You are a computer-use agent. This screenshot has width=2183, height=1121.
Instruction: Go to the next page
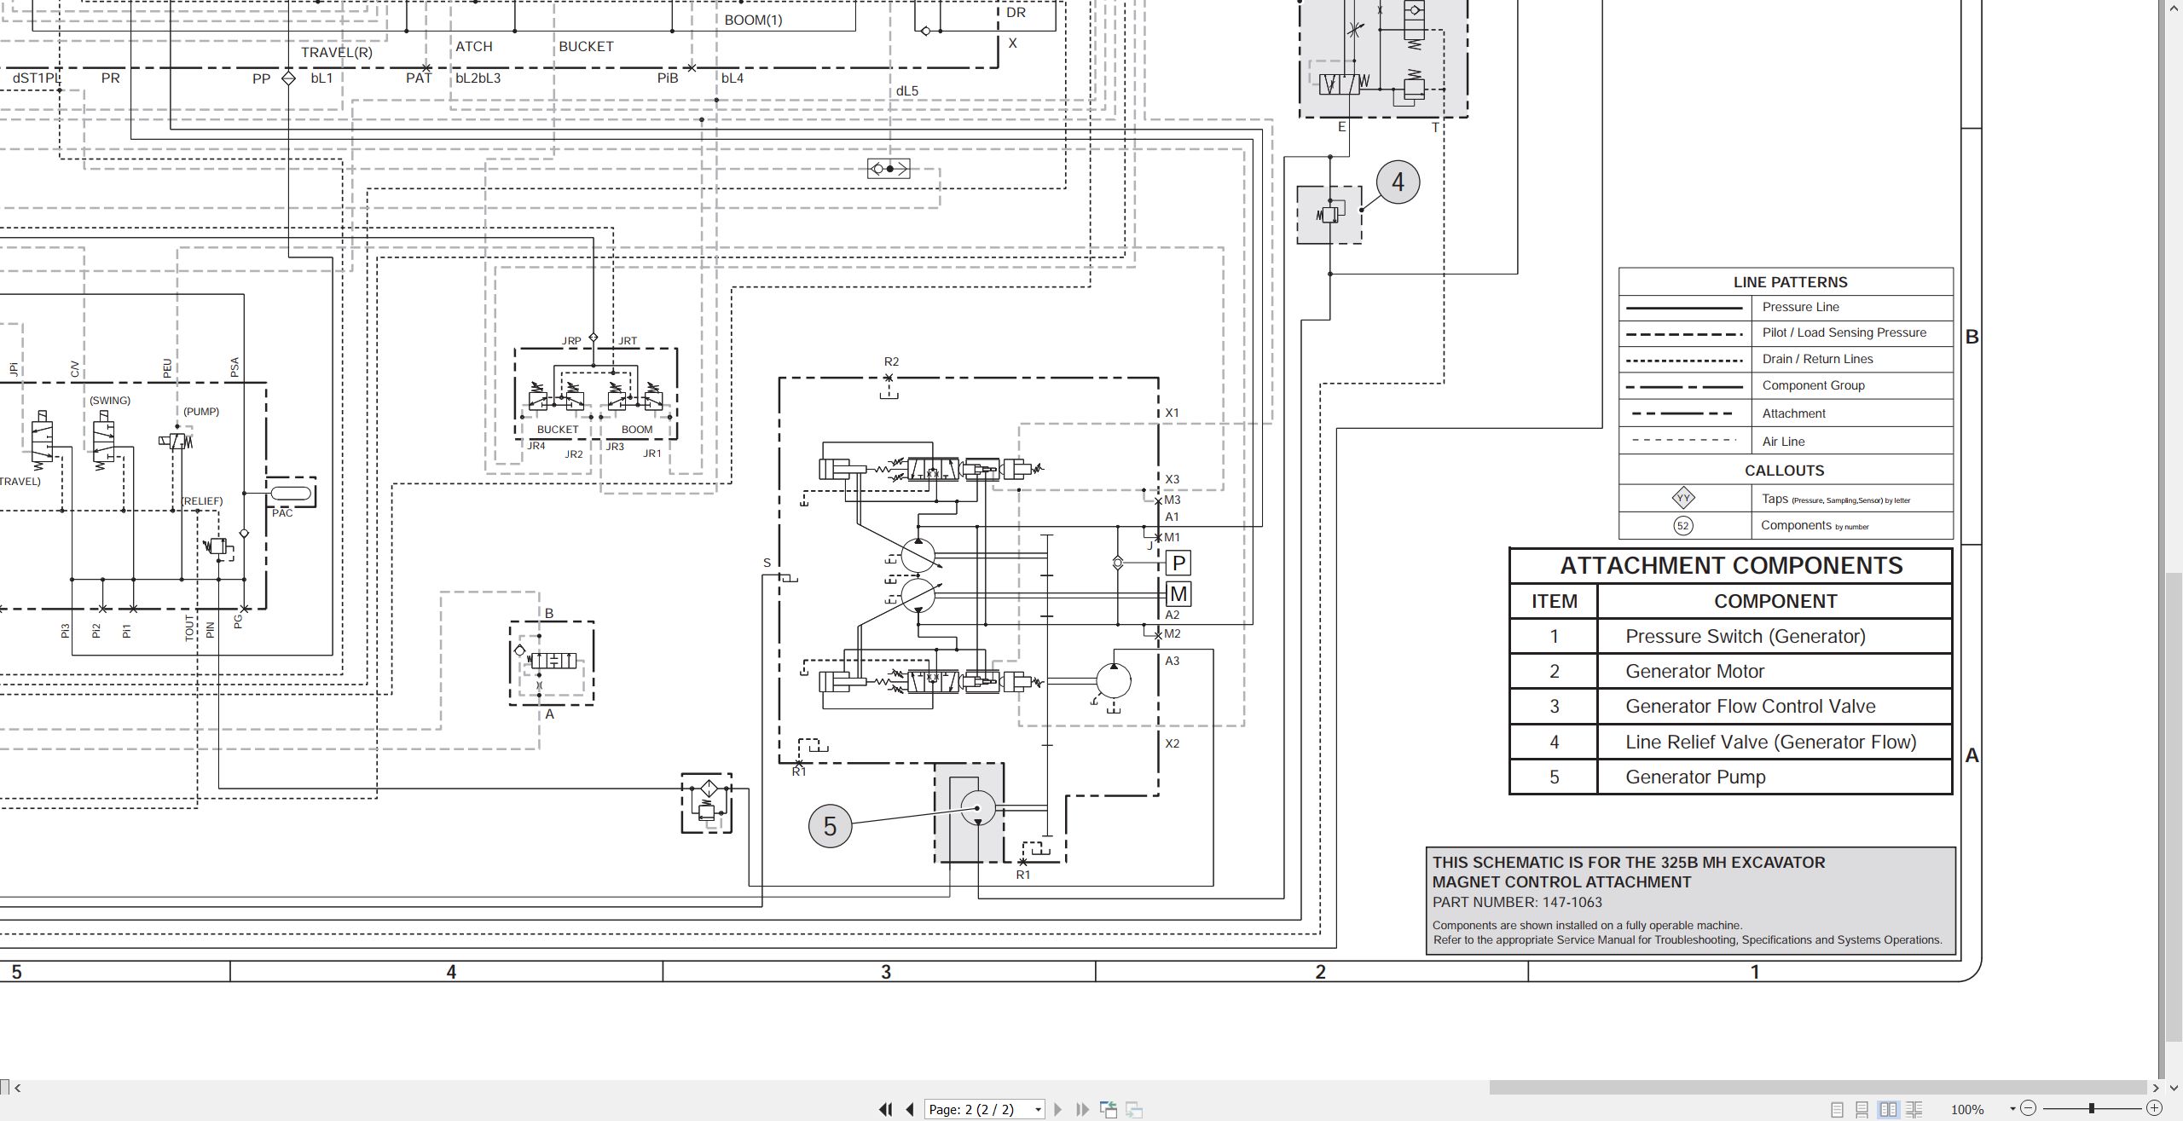click(1058, 1109)
